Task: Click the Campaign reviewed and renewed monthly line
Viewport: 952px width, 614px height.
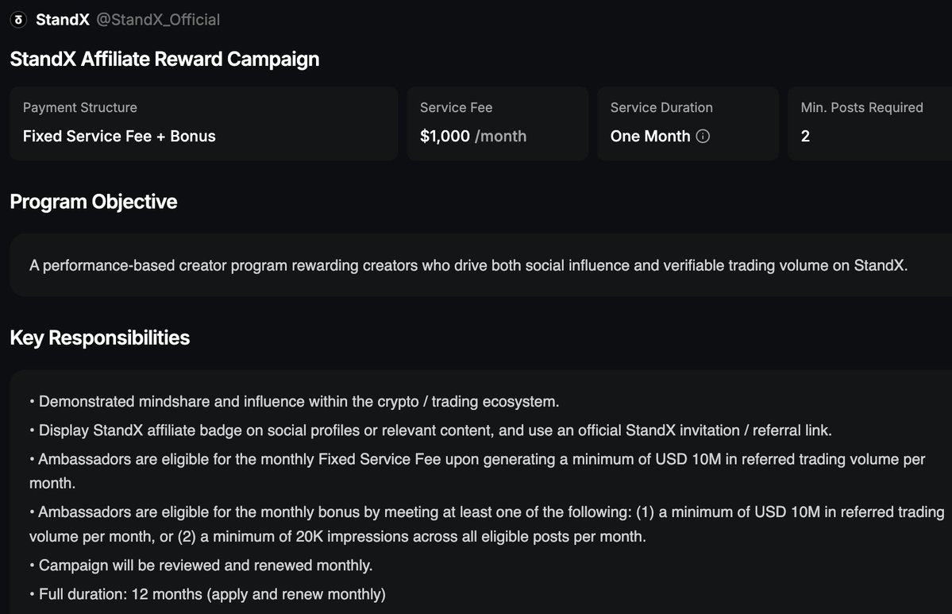Action: tap(206, 566)
